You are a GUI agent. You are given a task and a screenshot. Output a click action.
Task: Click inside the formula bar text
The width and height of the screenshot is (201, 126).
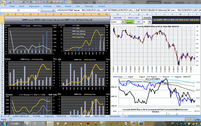128,10
